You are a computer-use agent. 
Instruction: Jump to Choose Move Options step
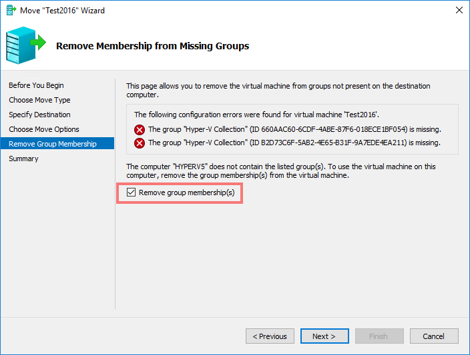[44, 129]
